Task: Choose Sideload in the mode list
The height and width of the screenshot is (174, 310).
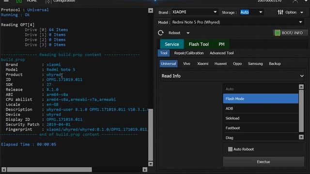Action: [x=261, y=118]
